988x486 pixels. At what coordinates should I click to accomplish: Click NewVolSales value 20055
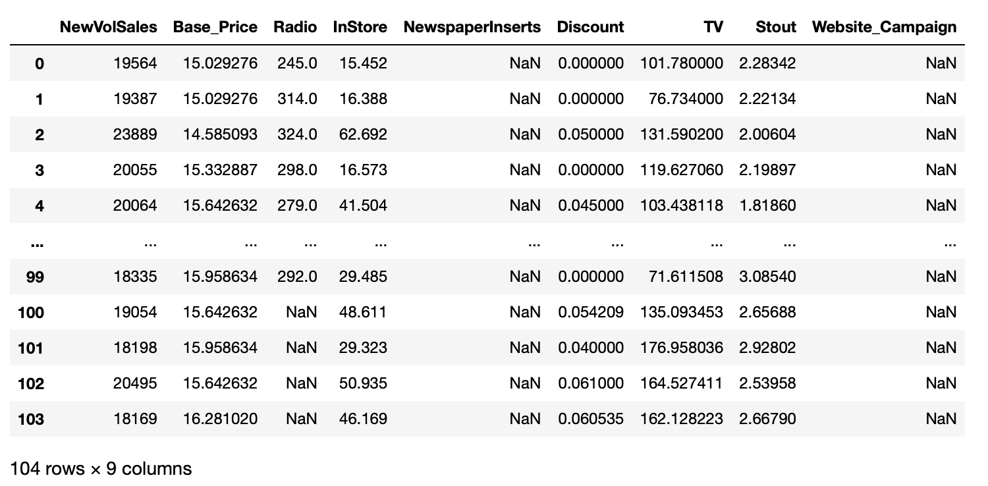[136, 170]
